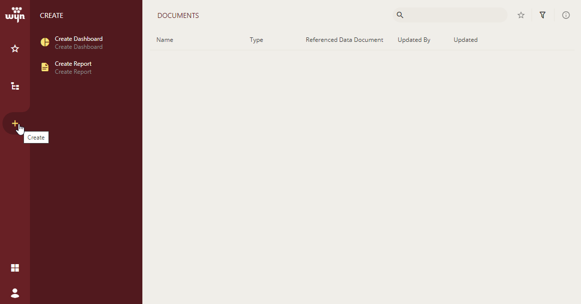Click the Wyn logo icon

15,15
